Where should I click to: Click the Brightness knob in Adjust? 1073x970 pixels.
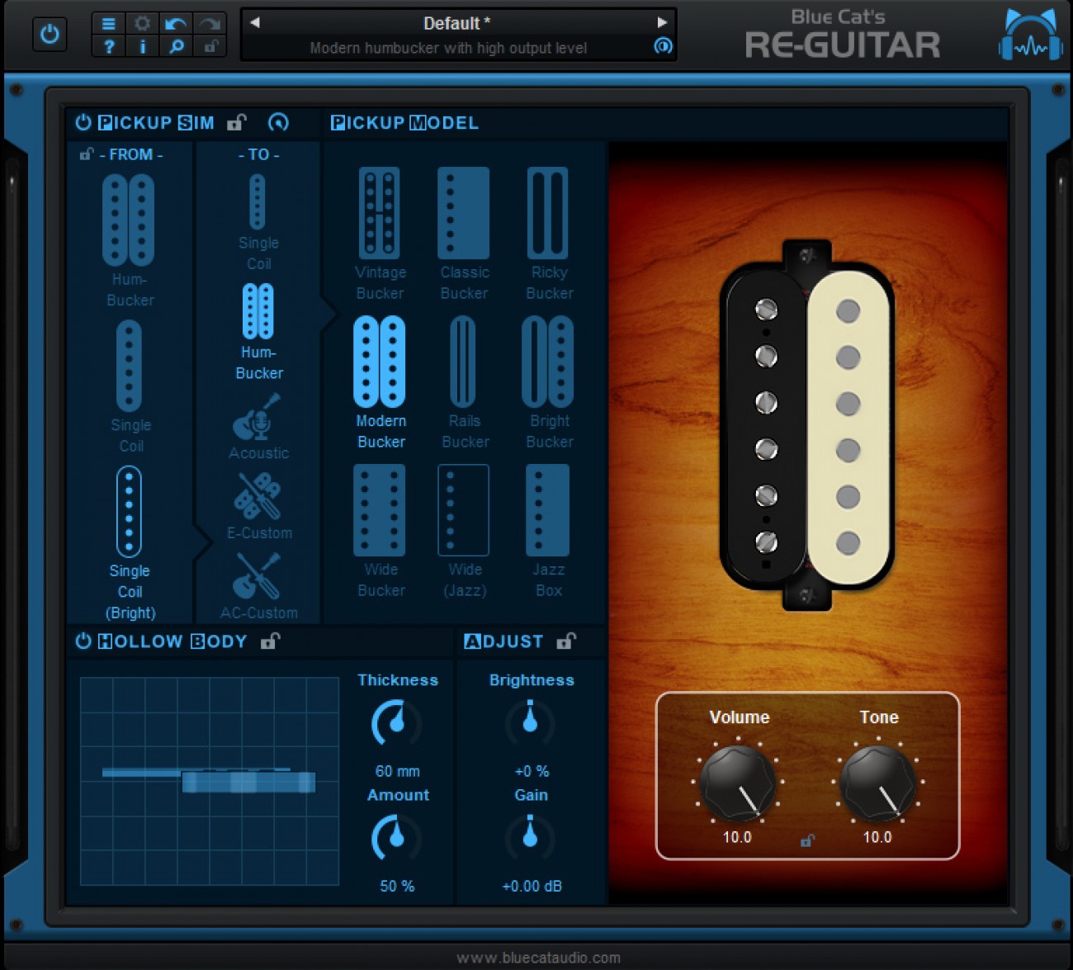point(531,722)
